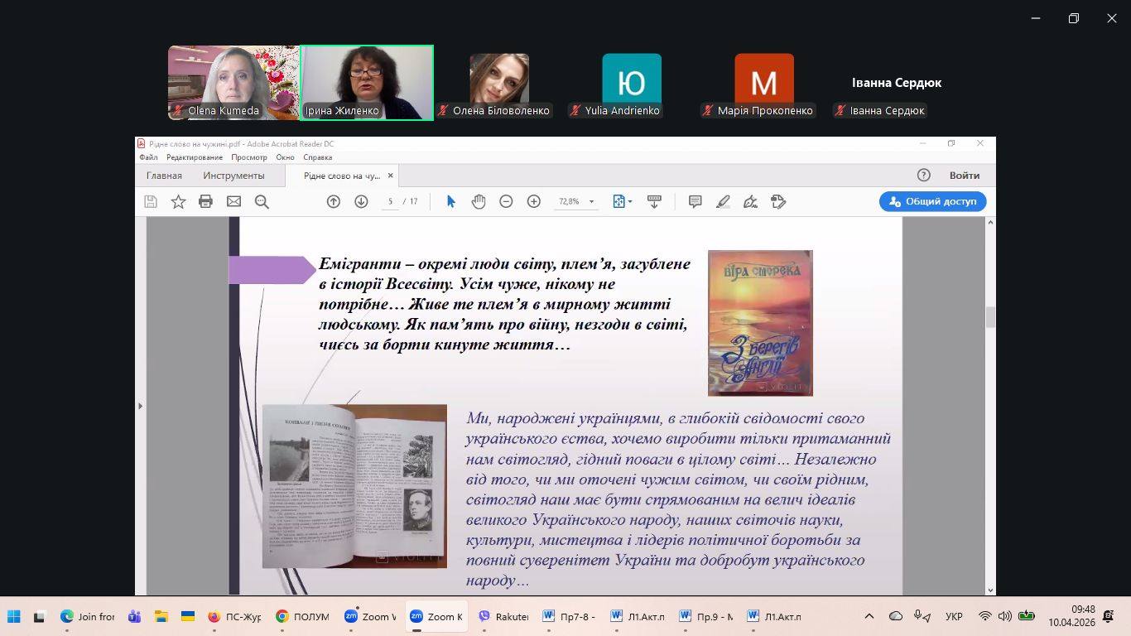The image size is (1131, 636).
Task: Open the 72,8% zoom level dropdown
Action: click(x=591, y=201)
